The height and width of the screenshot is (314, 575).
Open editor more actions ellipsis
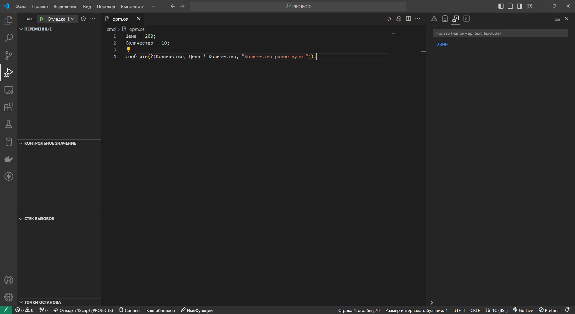coord(418,19)
